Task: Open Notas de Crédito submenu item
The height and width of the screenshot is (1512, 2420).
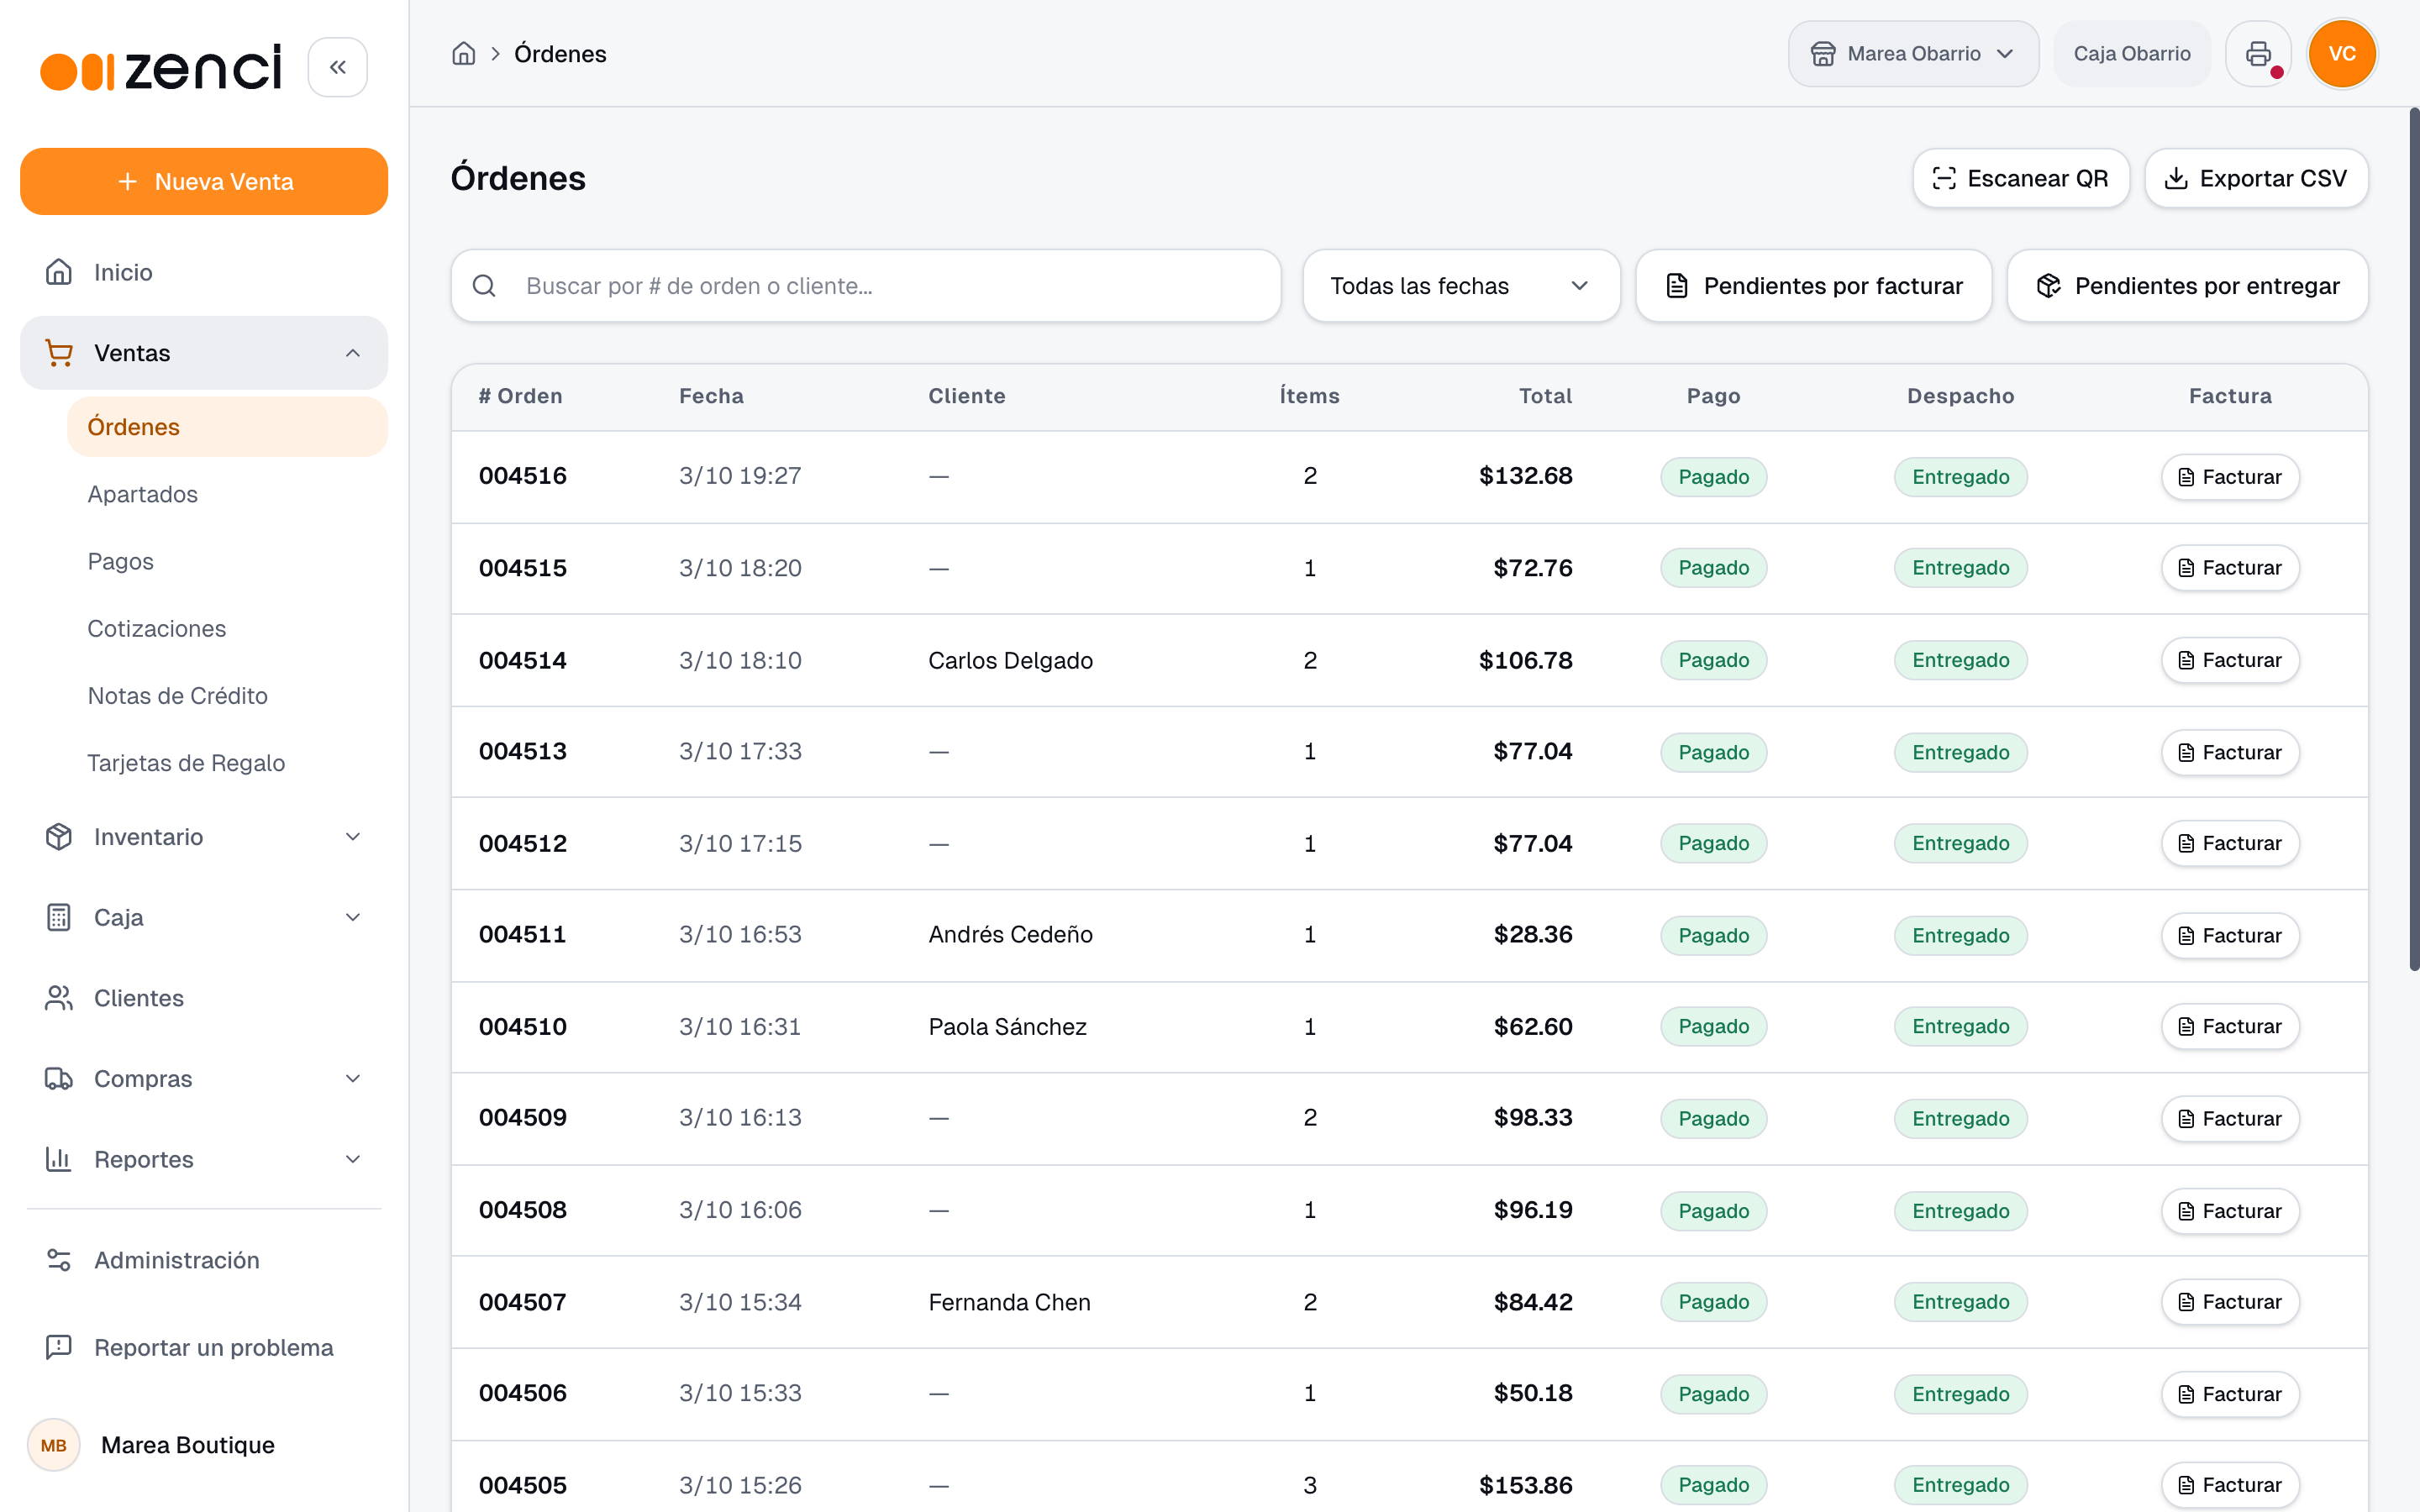Action: (227, 696)
